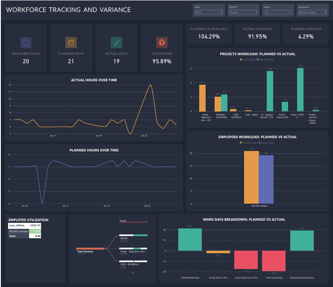This screenshot has height=287, width=333.
Task: Expand more decomposition tree nodes with down chevron
Action: point(133,272)
